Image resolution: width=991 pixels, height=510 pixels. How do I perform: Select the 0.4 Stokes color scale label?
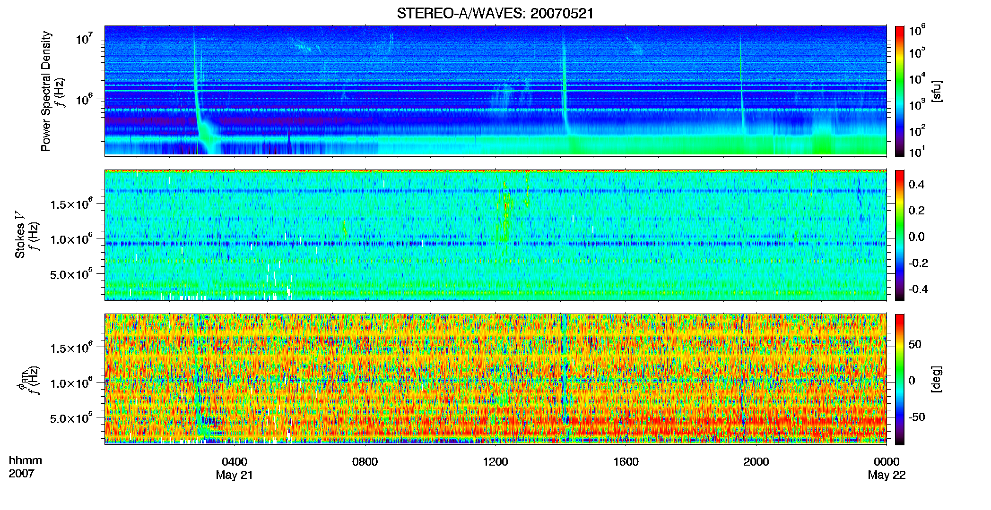point(916,184)
